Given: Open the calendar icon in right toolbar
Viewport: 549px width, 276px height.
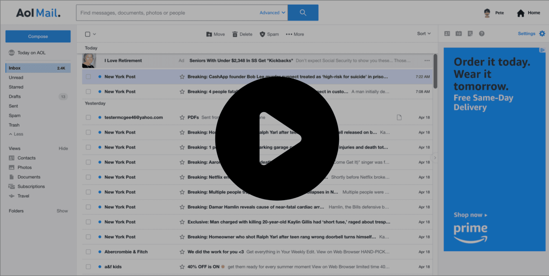Looking at the screenshot, I should (459, 34).
